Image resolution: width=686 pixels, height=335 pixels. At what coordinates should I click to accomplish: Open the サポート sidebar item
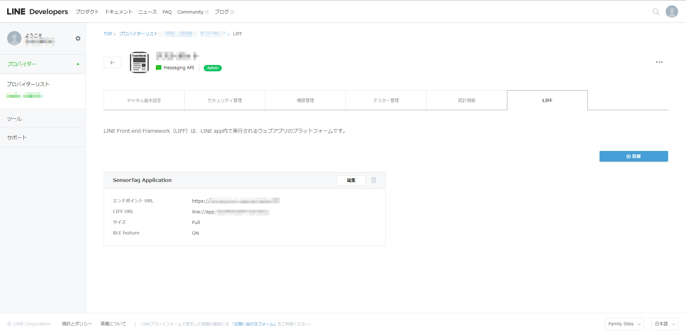click(x=43, y=138)
